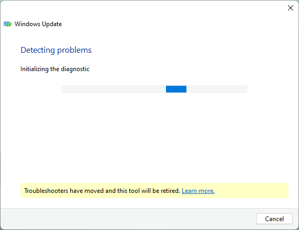Click the word Update in window title

point(52,24)
